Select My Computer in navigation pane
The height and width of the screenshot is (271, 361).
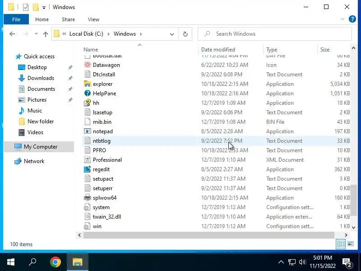[39, 147]
